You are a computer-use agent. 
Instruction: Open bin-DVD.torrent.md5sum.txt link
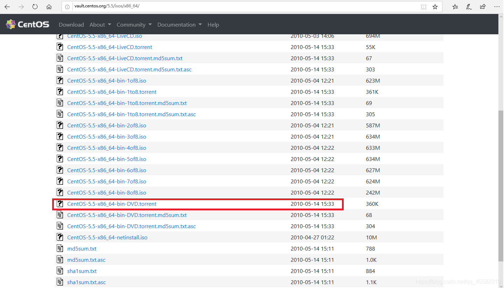[127, 215]
